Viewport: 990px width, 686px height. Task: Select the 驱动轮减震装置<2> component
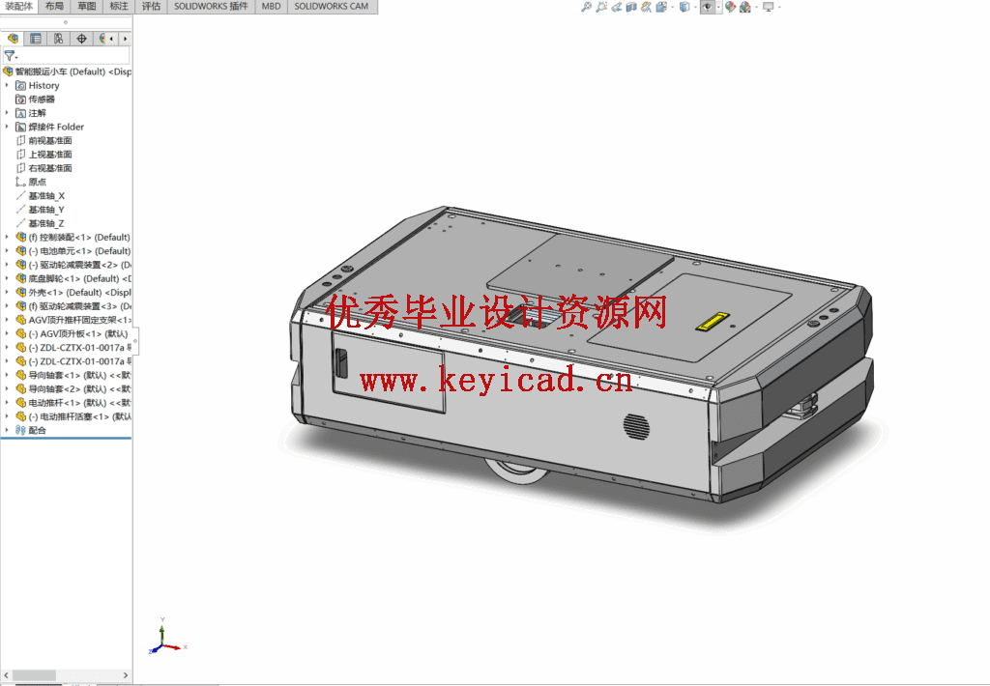point(73,265)
